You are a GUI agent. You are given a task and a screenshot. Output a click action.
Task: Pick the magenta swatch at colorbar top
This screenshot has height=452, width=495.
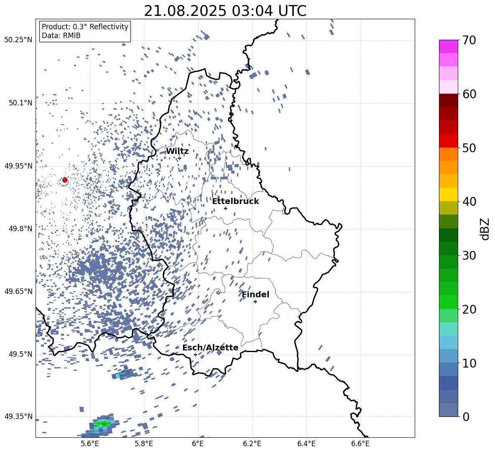coord(448,46)
